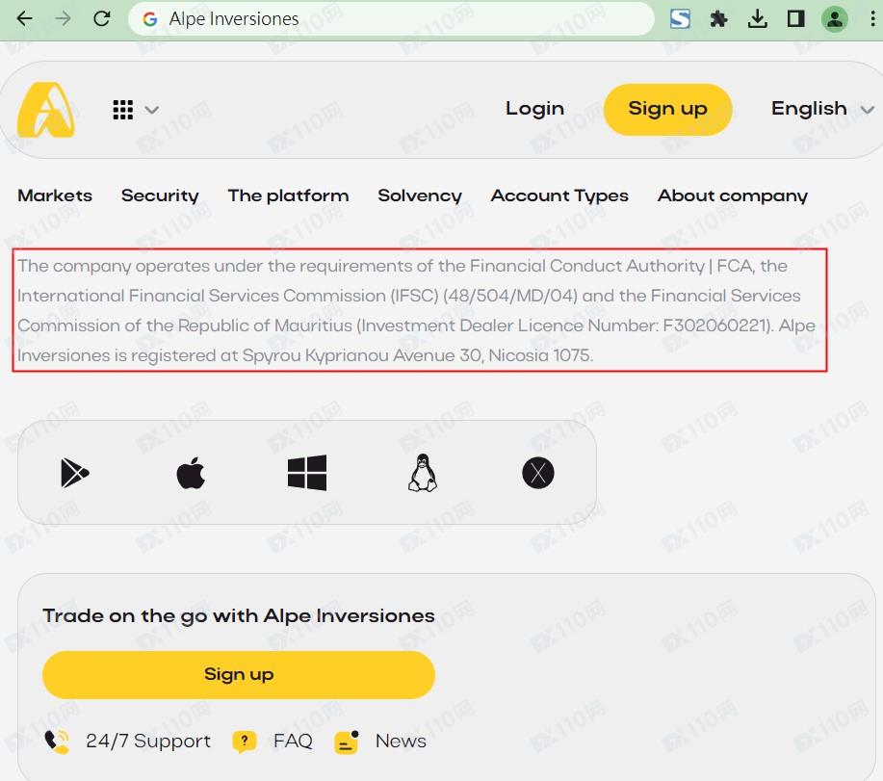Open the browser downloads icon
Image resolution: width=883 pixels, height=781 pixels.
[x=758, y=19]
